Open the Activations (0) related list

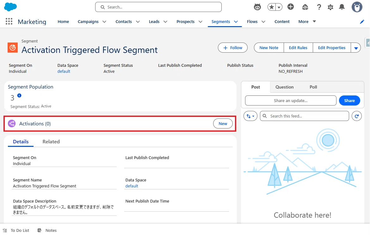(x=35, y=123)
